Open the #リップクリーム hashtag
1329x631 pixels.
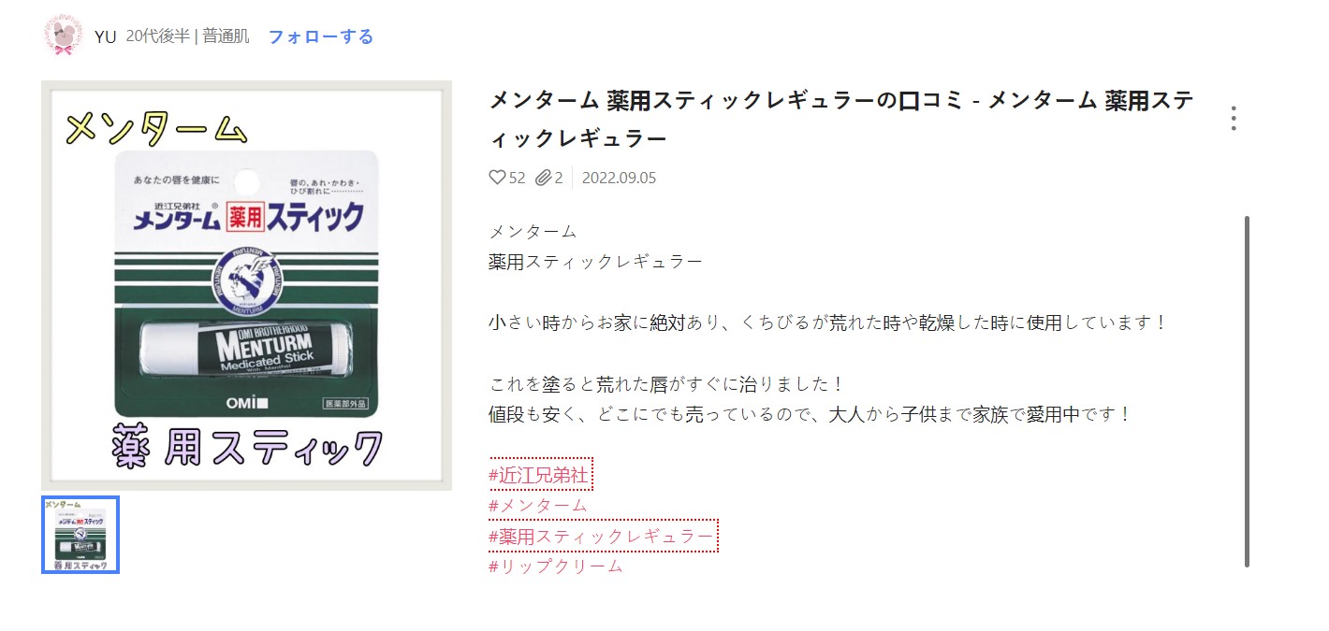tap(556, 566)
